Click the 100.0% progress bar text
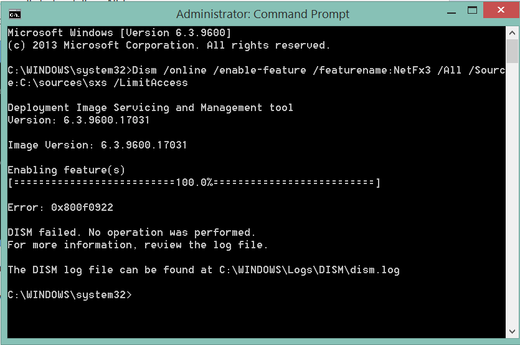Viewport: 520px width, 345px height. coord(194,182)
